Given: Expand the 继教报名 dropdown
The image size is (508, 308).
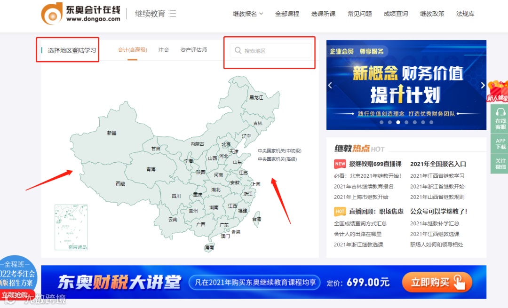Looking at the screenshot, I should coord(248,14).
